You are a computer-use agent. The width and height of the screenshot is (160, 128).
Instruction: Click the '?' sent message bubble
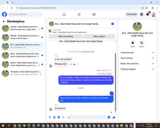click(112, 93)
